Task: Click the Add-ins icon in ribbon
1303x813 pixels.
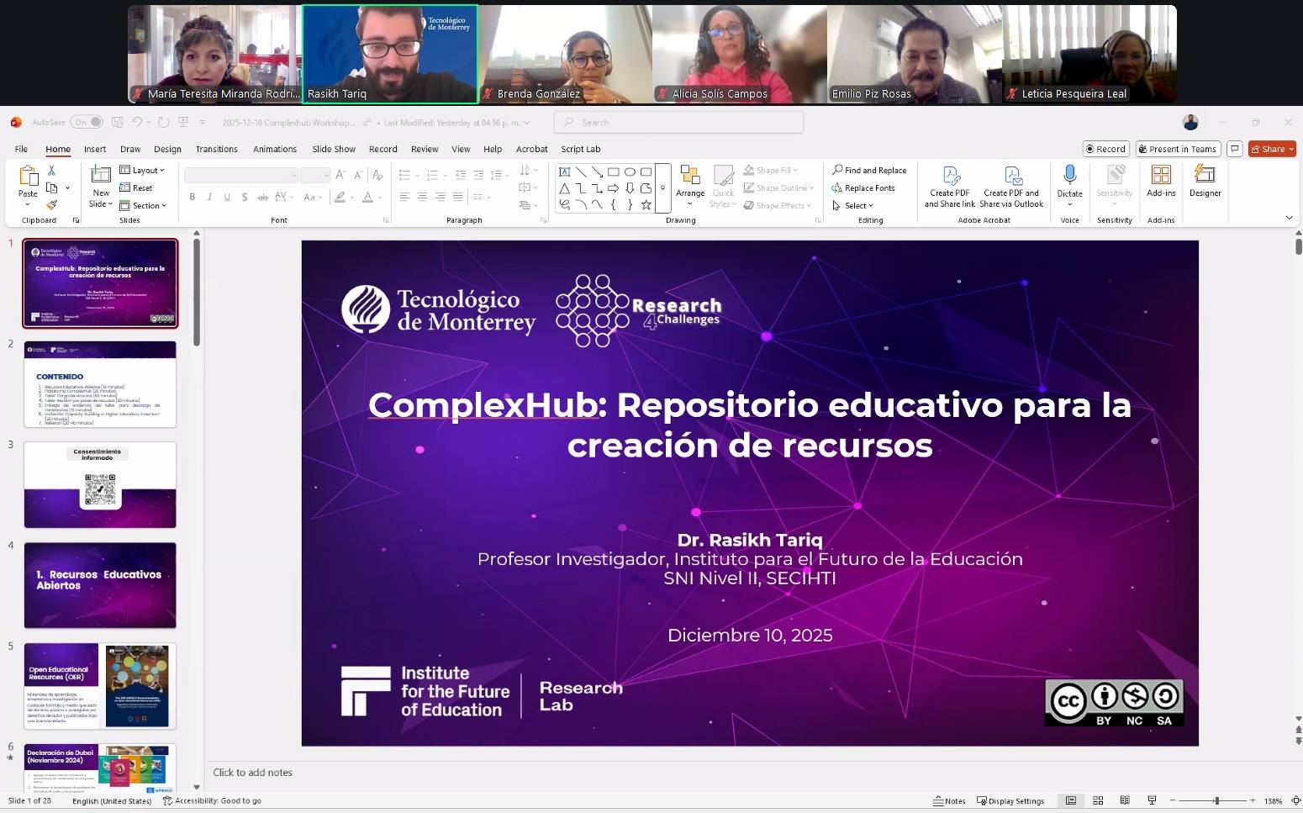Action: pos(1161,175)
